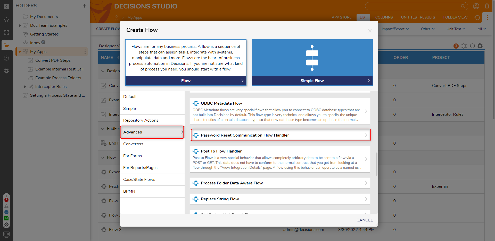Viewport: 495px width, 241px height.
Task: Choose Process Folder Data Aware Flow
Action: coord(280,183)
